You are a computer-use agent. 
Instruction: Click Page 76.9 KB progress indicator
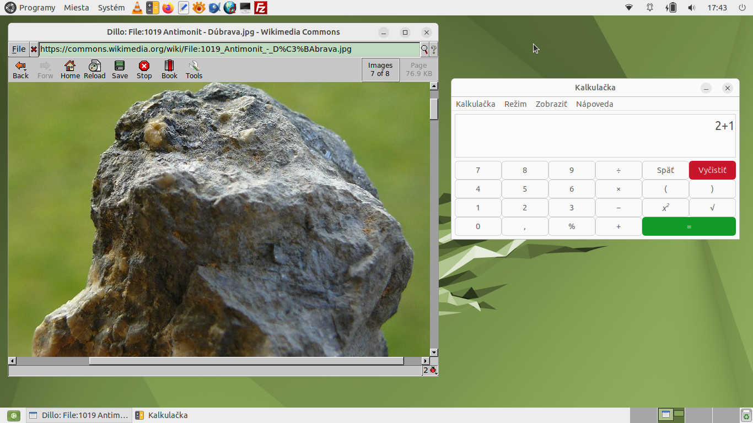coord(418,69)
